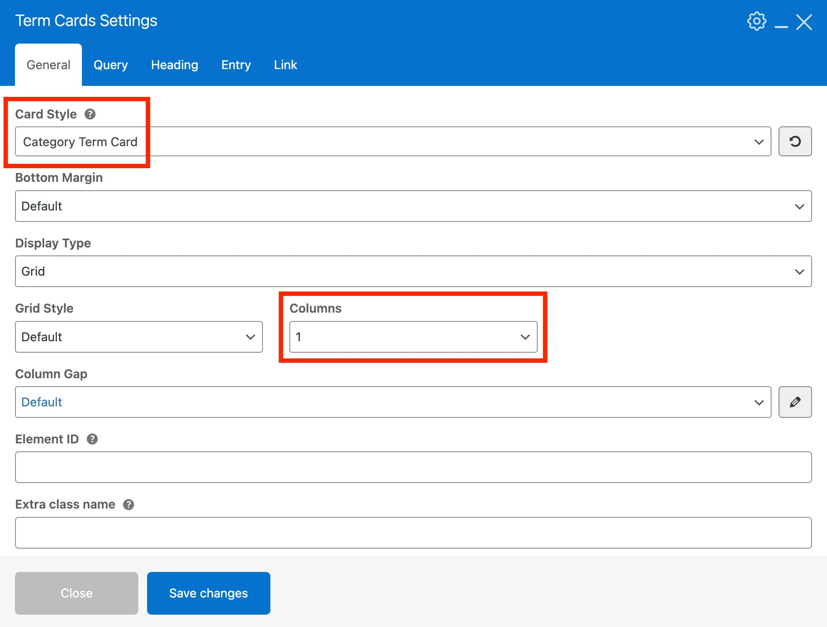Focus the Element ID text field
The width and height of the screenshot is (827, 627).
413,467
